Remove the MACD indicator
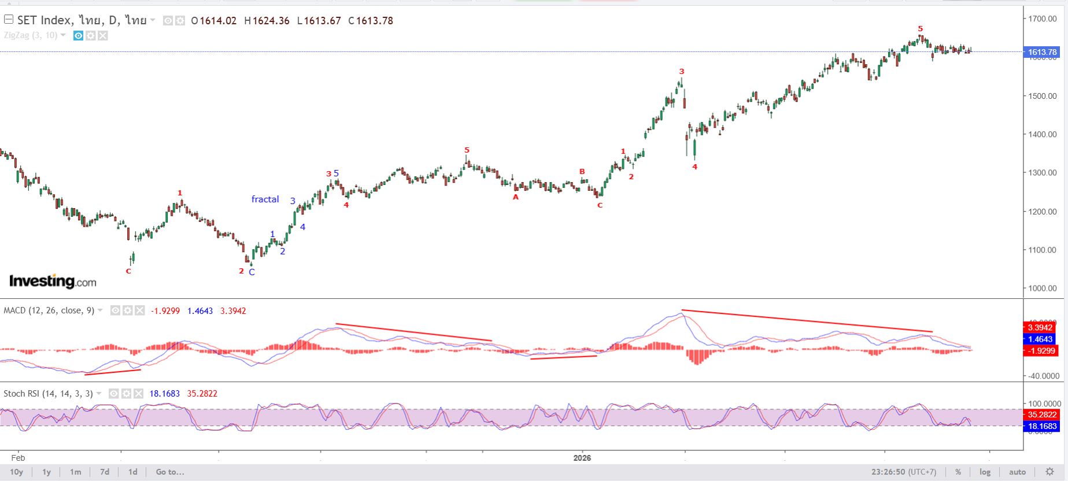1068x481 pixels. point(139,310)
